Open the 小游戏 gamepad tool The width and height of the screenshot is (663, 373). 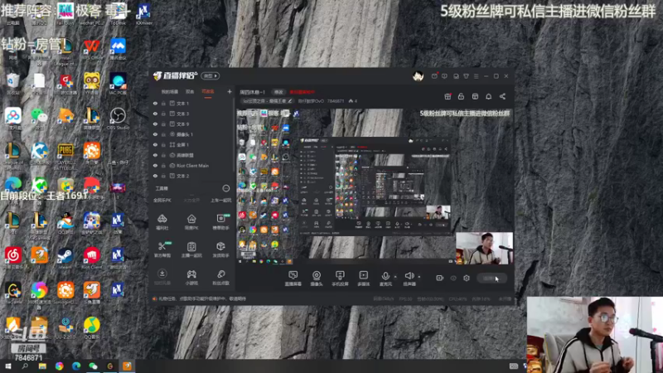[191, 277]
